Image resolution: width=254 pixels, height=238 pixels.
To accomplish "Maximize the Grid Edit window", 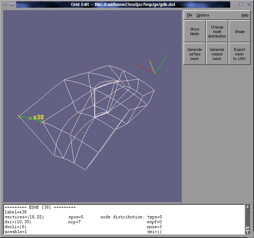I will tap(241, 5).
